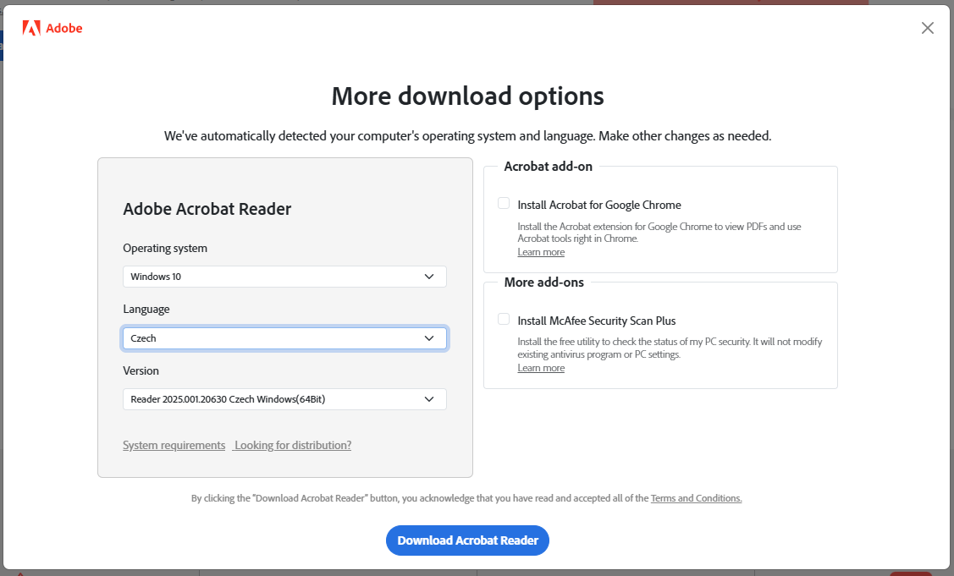Click the 'Looking for distribution?' link

[293, 446]
